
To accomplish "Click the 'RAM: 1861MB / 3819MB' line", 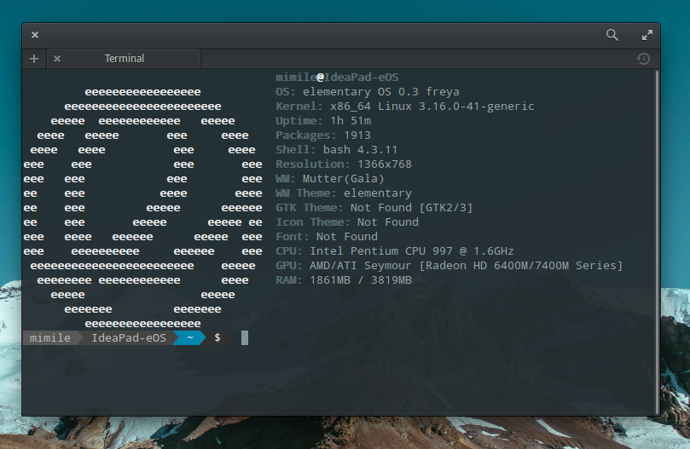I will click(344, 280).
